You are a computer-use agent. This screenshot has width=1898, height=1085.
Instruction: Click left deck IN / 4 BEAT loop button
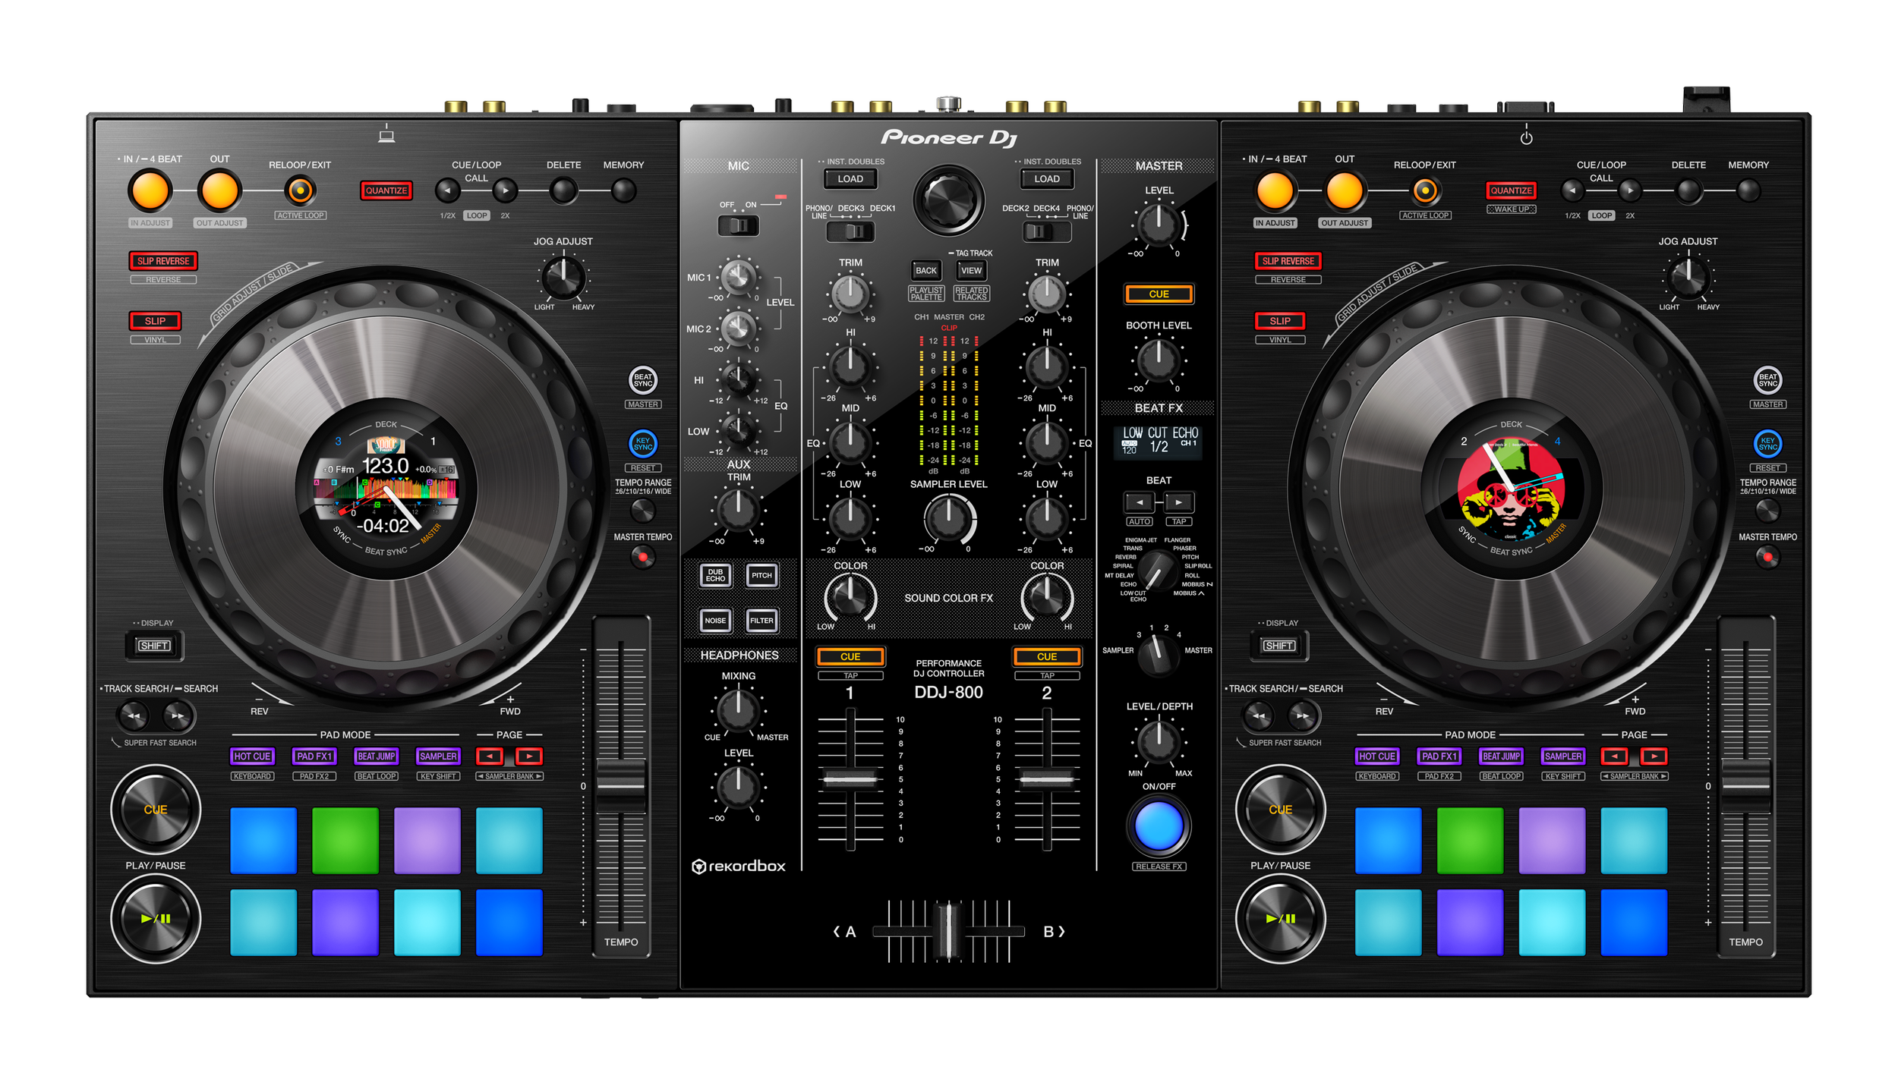pyautogui.click(x=150, y=190)
